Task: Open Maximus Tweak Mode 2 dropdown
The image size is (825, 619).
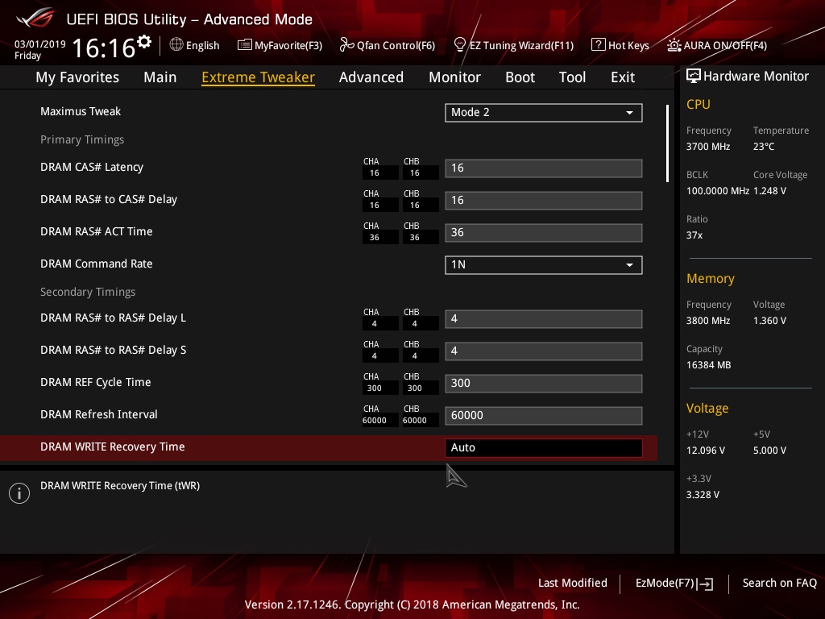Action: click(544, 113)
